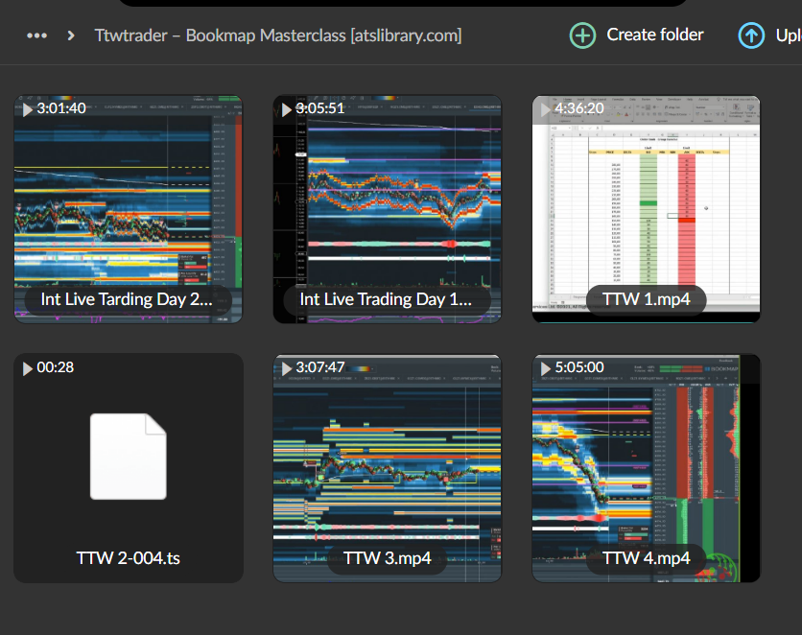
Task: Click the play icon on TTW 3.mp4
Action: pos(287,367)
